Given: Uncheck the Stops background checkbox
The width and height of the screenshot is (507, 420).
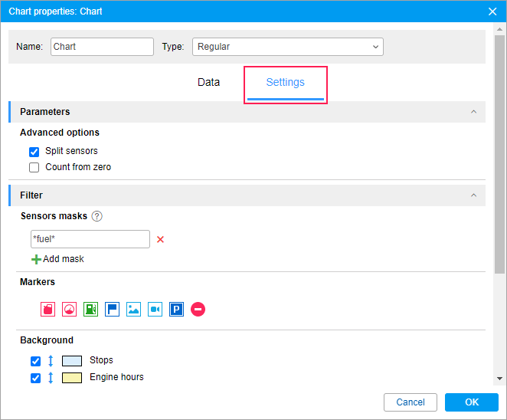Looking at the screenshot, I should point(35,361).
